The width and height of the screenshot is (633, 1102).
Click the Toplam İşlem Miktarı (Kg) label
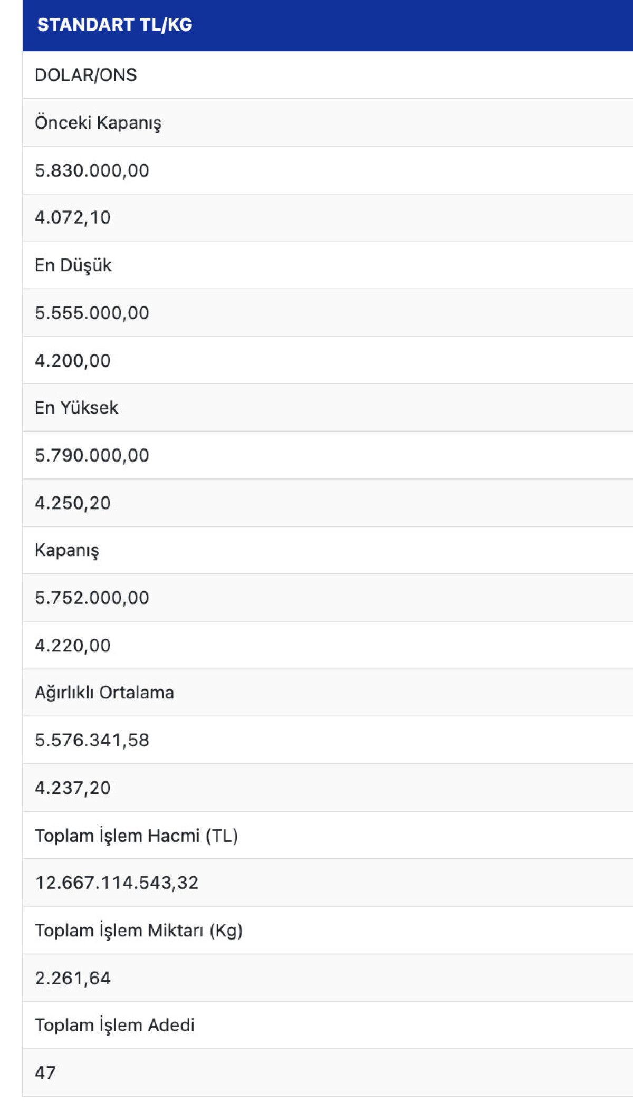[x=139, y=930]
